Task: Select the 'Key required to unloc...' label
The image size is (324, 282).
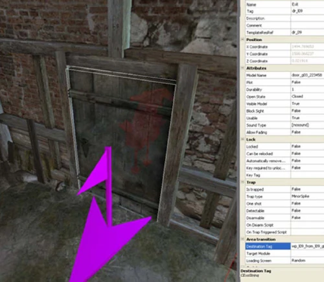Action: (x=266, y=168)
